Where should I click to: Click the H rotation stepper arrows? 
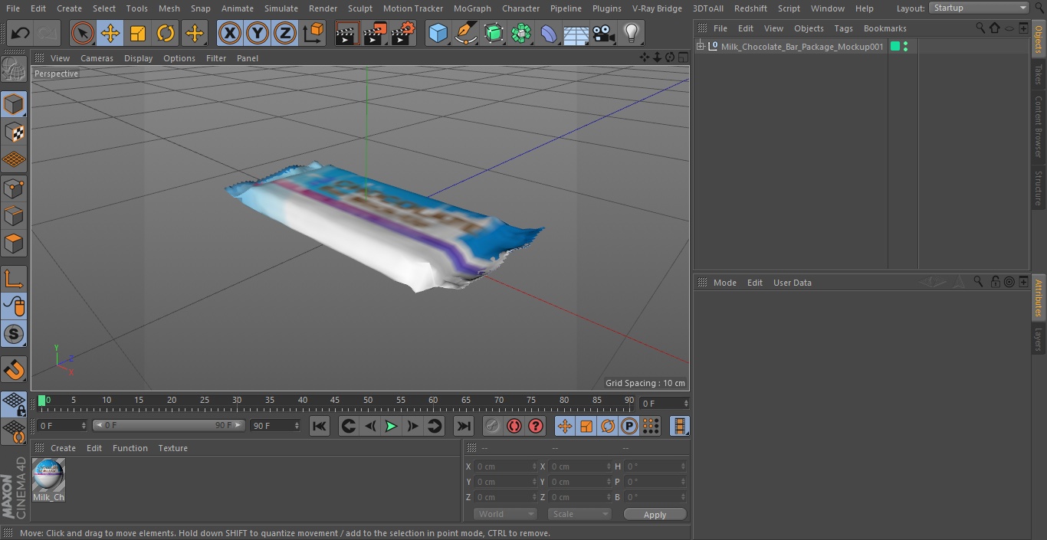click(684, 466)
